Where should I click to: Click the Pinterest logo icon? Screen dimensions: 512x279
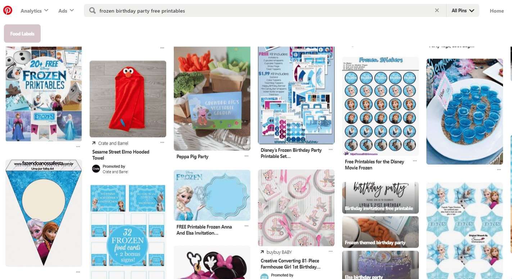[x=8, y=10]
